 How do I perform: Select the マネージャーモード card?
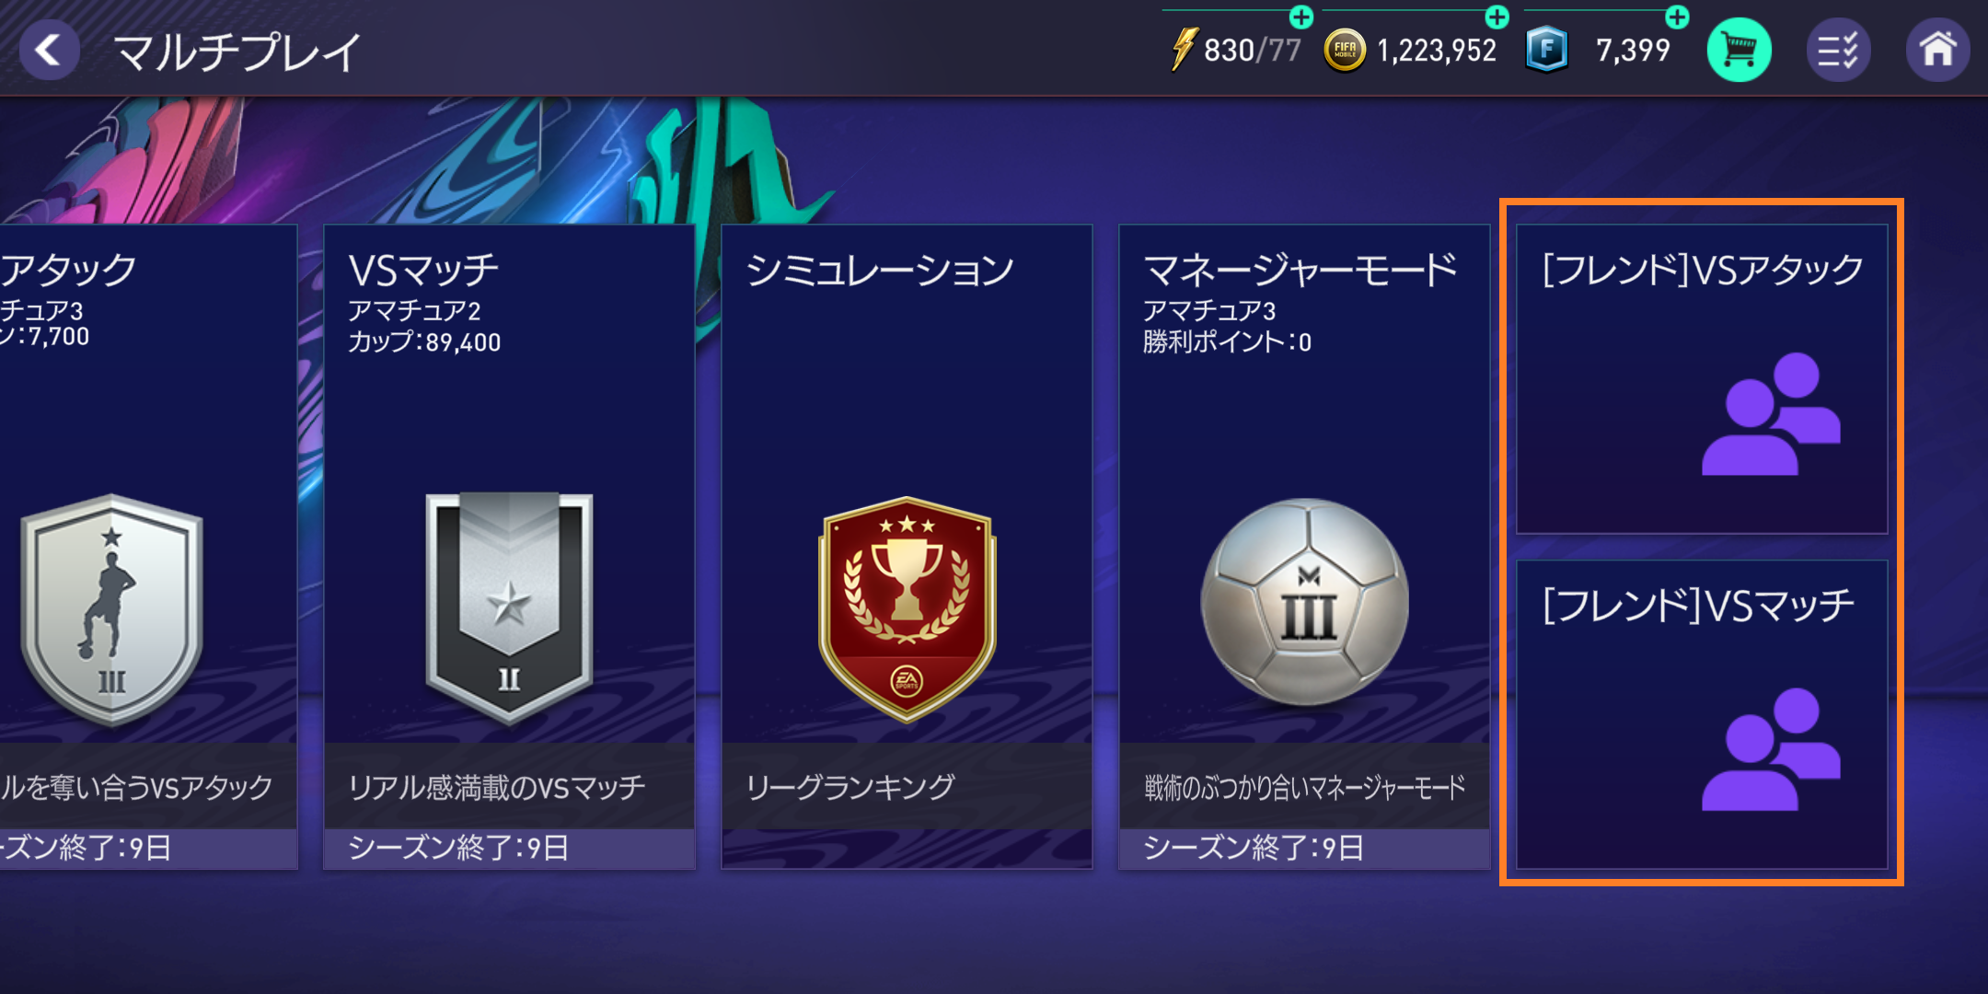click(1305, 547)
